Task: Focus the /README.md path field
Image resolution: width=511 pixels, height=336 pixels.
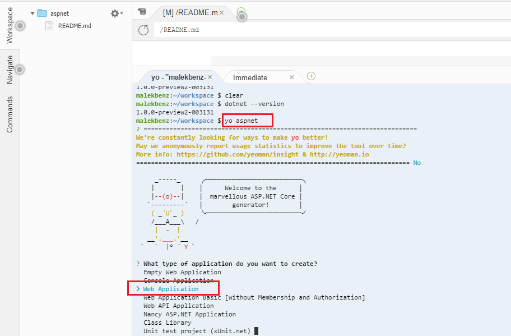Action: coord(332,30)
